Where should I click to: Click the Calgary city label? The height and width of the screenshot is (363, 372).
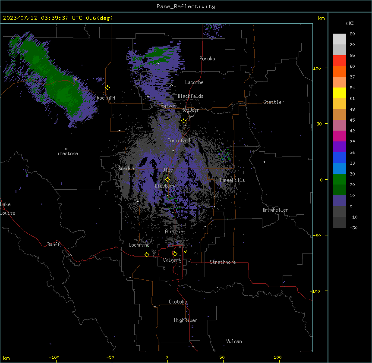point(172,260)
